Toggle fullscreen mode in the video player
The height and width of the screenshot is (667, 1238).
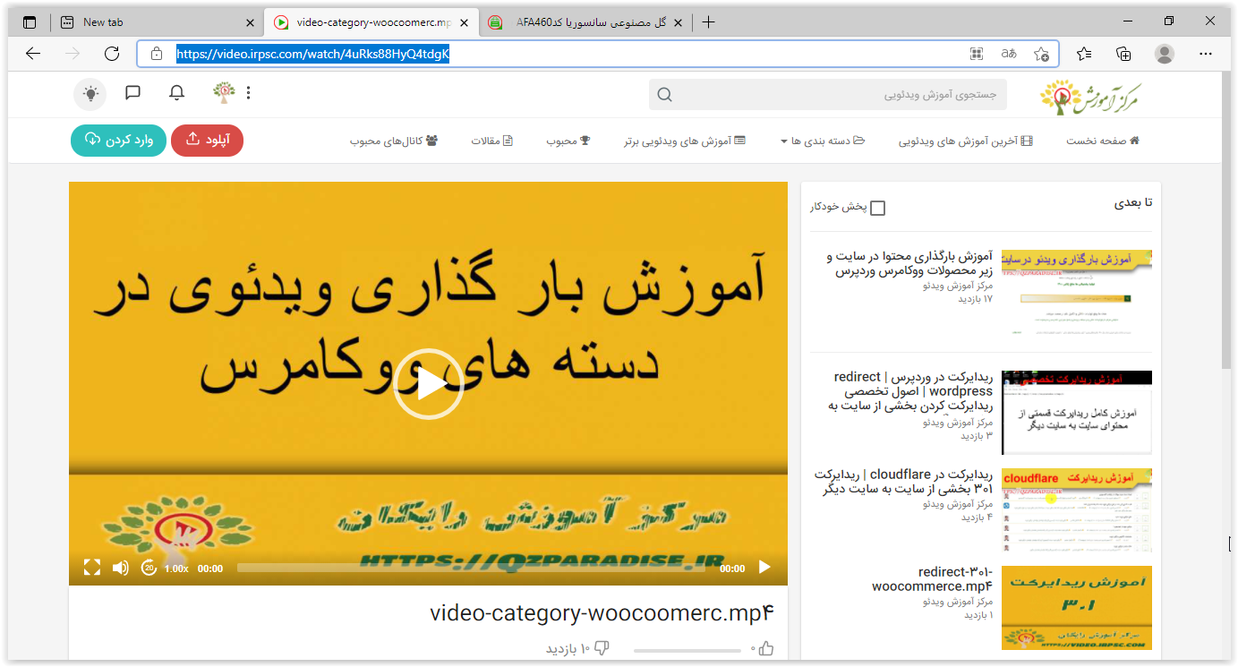pos(91,568)
